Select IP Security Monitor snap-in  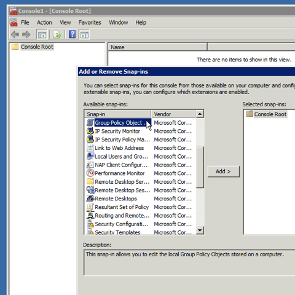tap(117, 131)
